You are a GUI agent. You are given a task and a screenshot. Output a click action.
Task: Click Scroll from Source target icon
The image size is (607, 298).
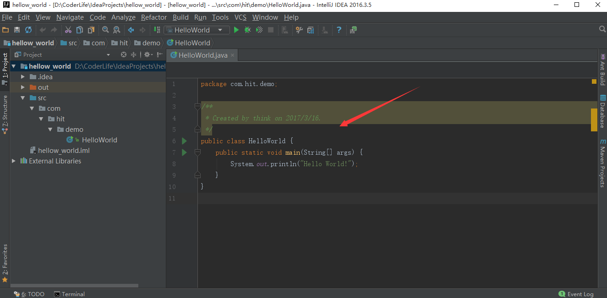pos(123,54)
